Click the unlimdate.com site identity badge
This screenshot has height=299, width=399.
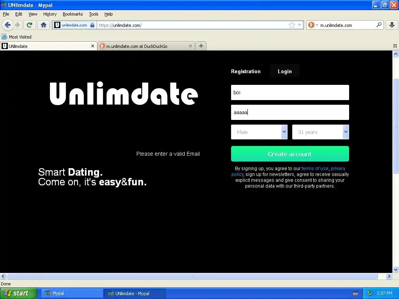(74, 25)
